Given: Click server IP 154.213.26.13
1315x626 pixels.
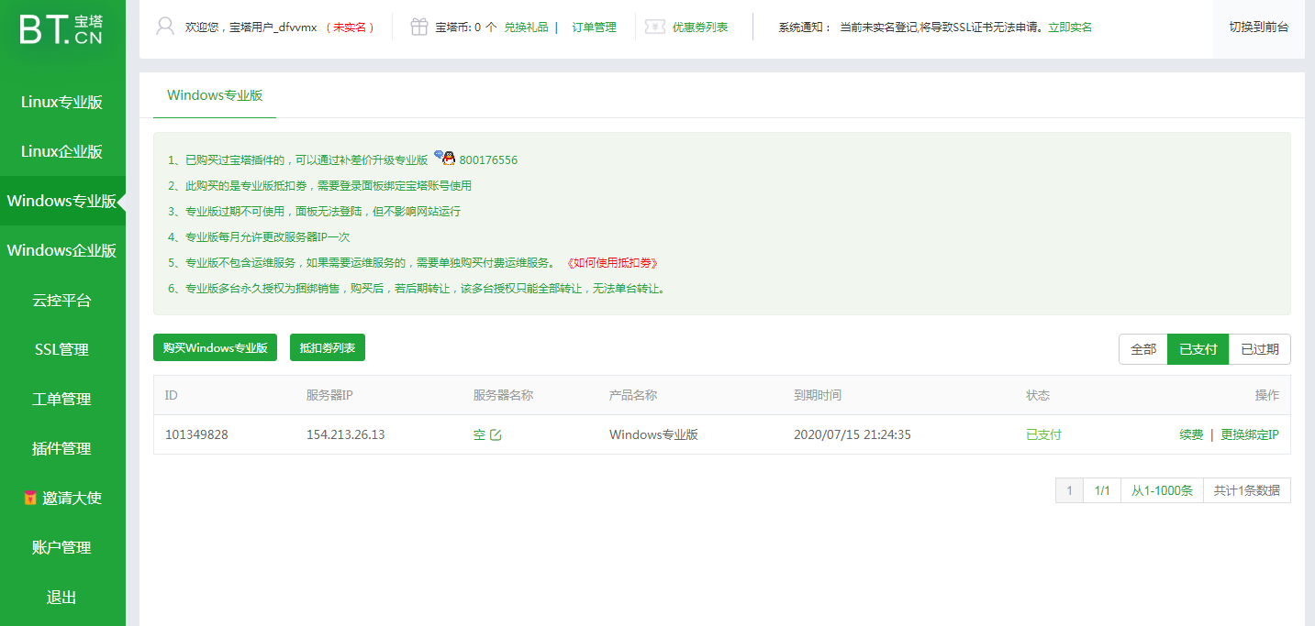Looking at the screenshot, I should 345,434.
